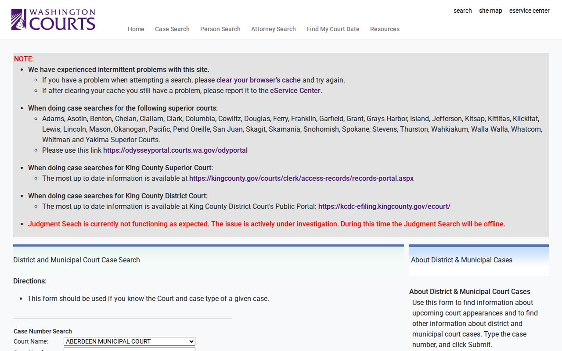
Task: Click the top-right search link
Action: pyautogui.click(x=463, y=11)
